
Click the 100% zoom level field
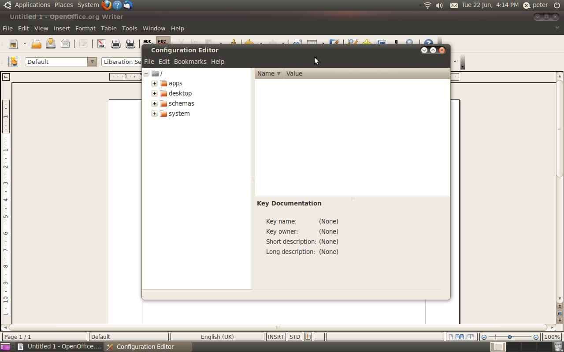click(x=552, y=337)
